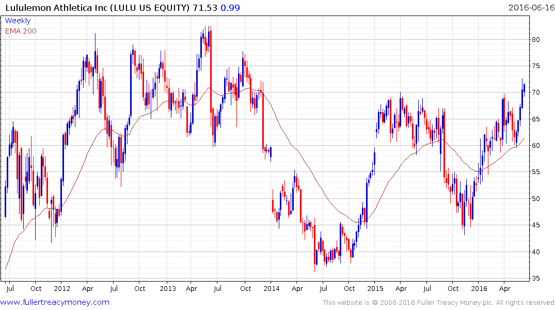The image size is (555, 310).
Task: Click the 2015 year label on time axis
Action: pyautogui.click(x=375, y=288)
